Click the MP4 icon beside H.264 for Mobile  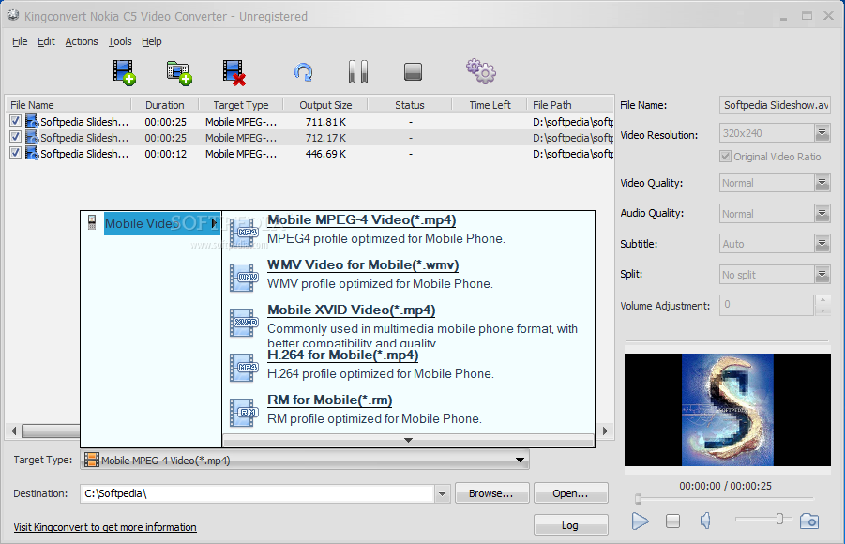point(244,367)
